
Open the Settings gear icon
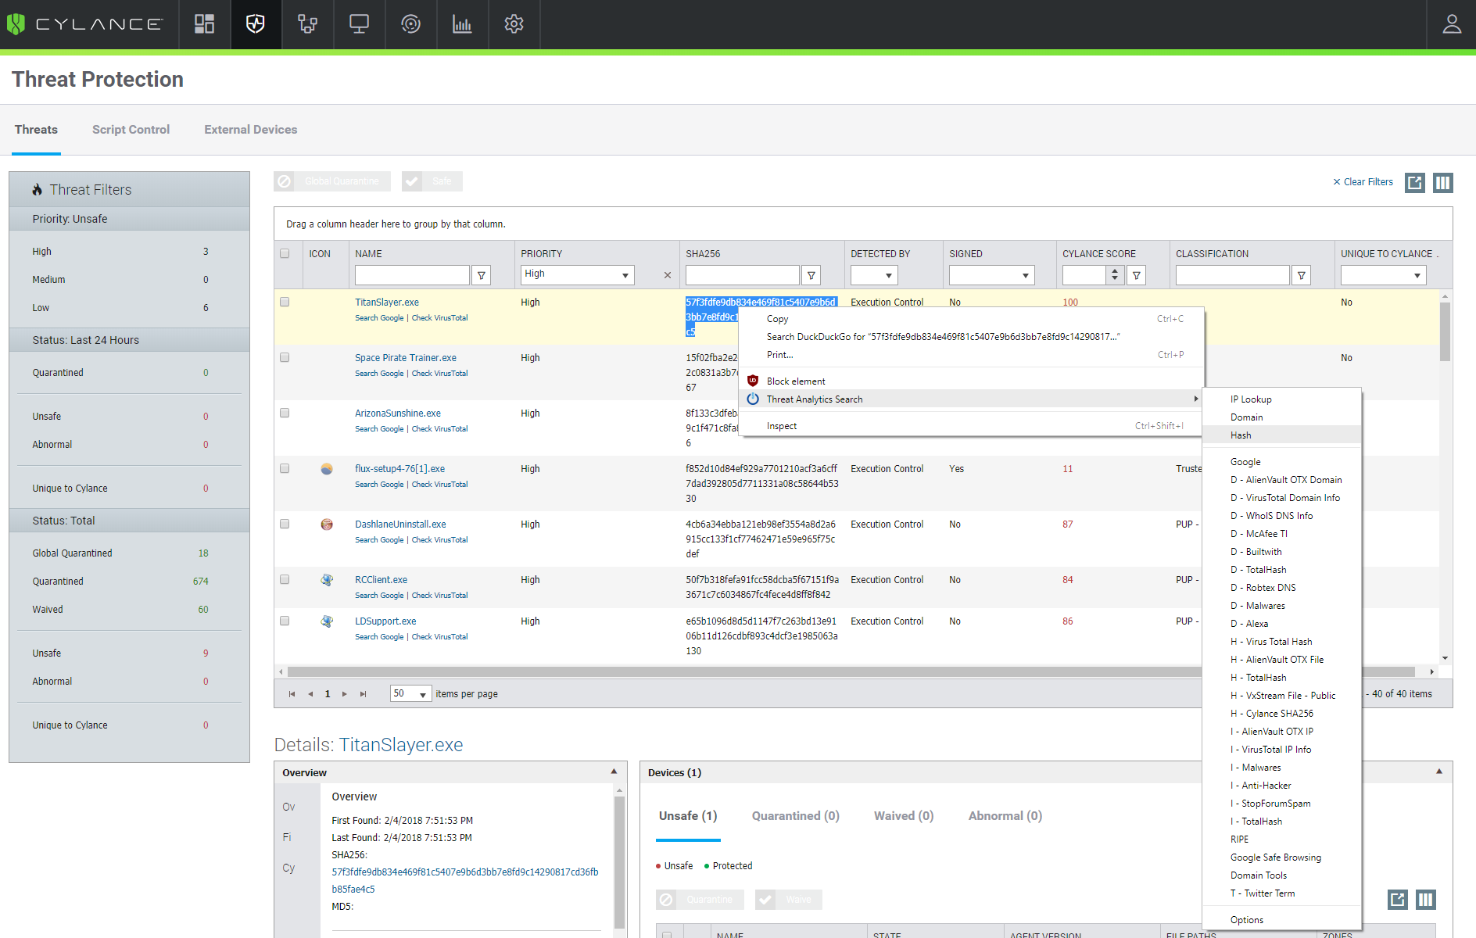click(x=514, y=24)
